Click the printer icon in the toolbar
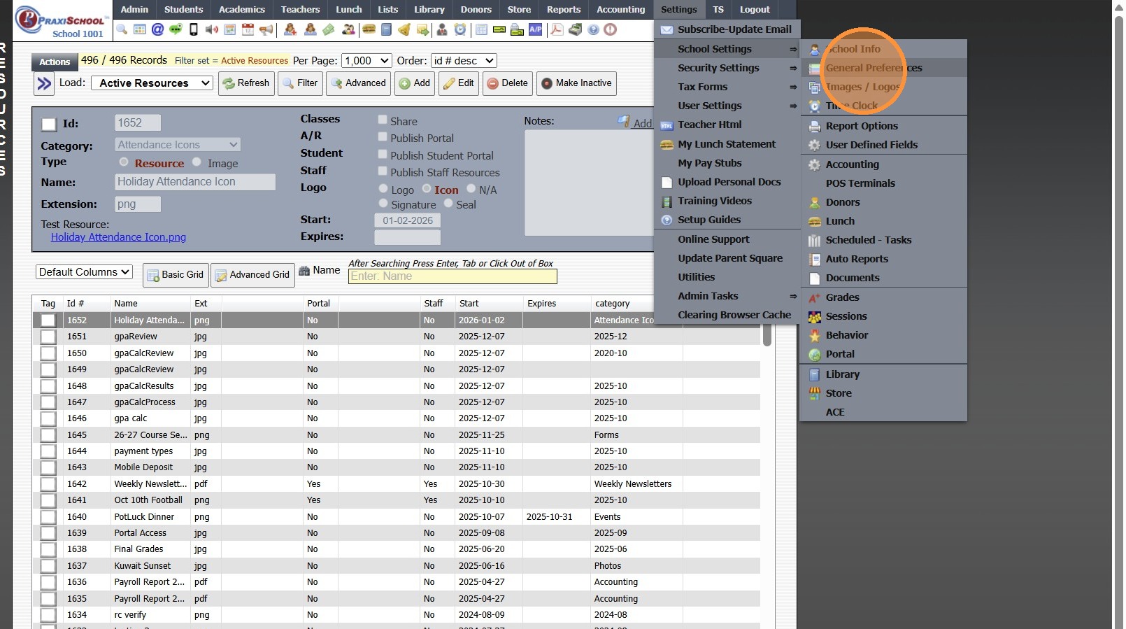The width and height of the screenshot is (1126, 629). (517, 29)
